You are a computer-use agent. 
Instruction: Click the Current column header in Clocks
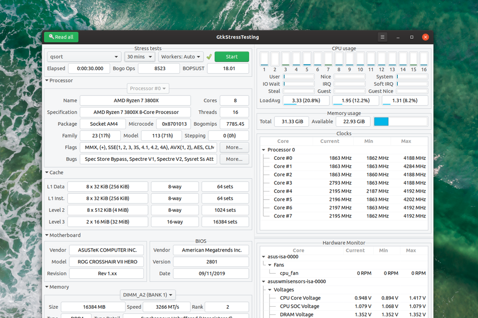tap(329, 141)
